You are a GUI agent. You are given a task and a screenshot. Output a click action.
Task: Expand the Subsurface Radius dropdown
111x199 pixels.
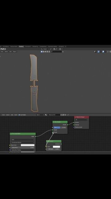[x=23, y=150]
